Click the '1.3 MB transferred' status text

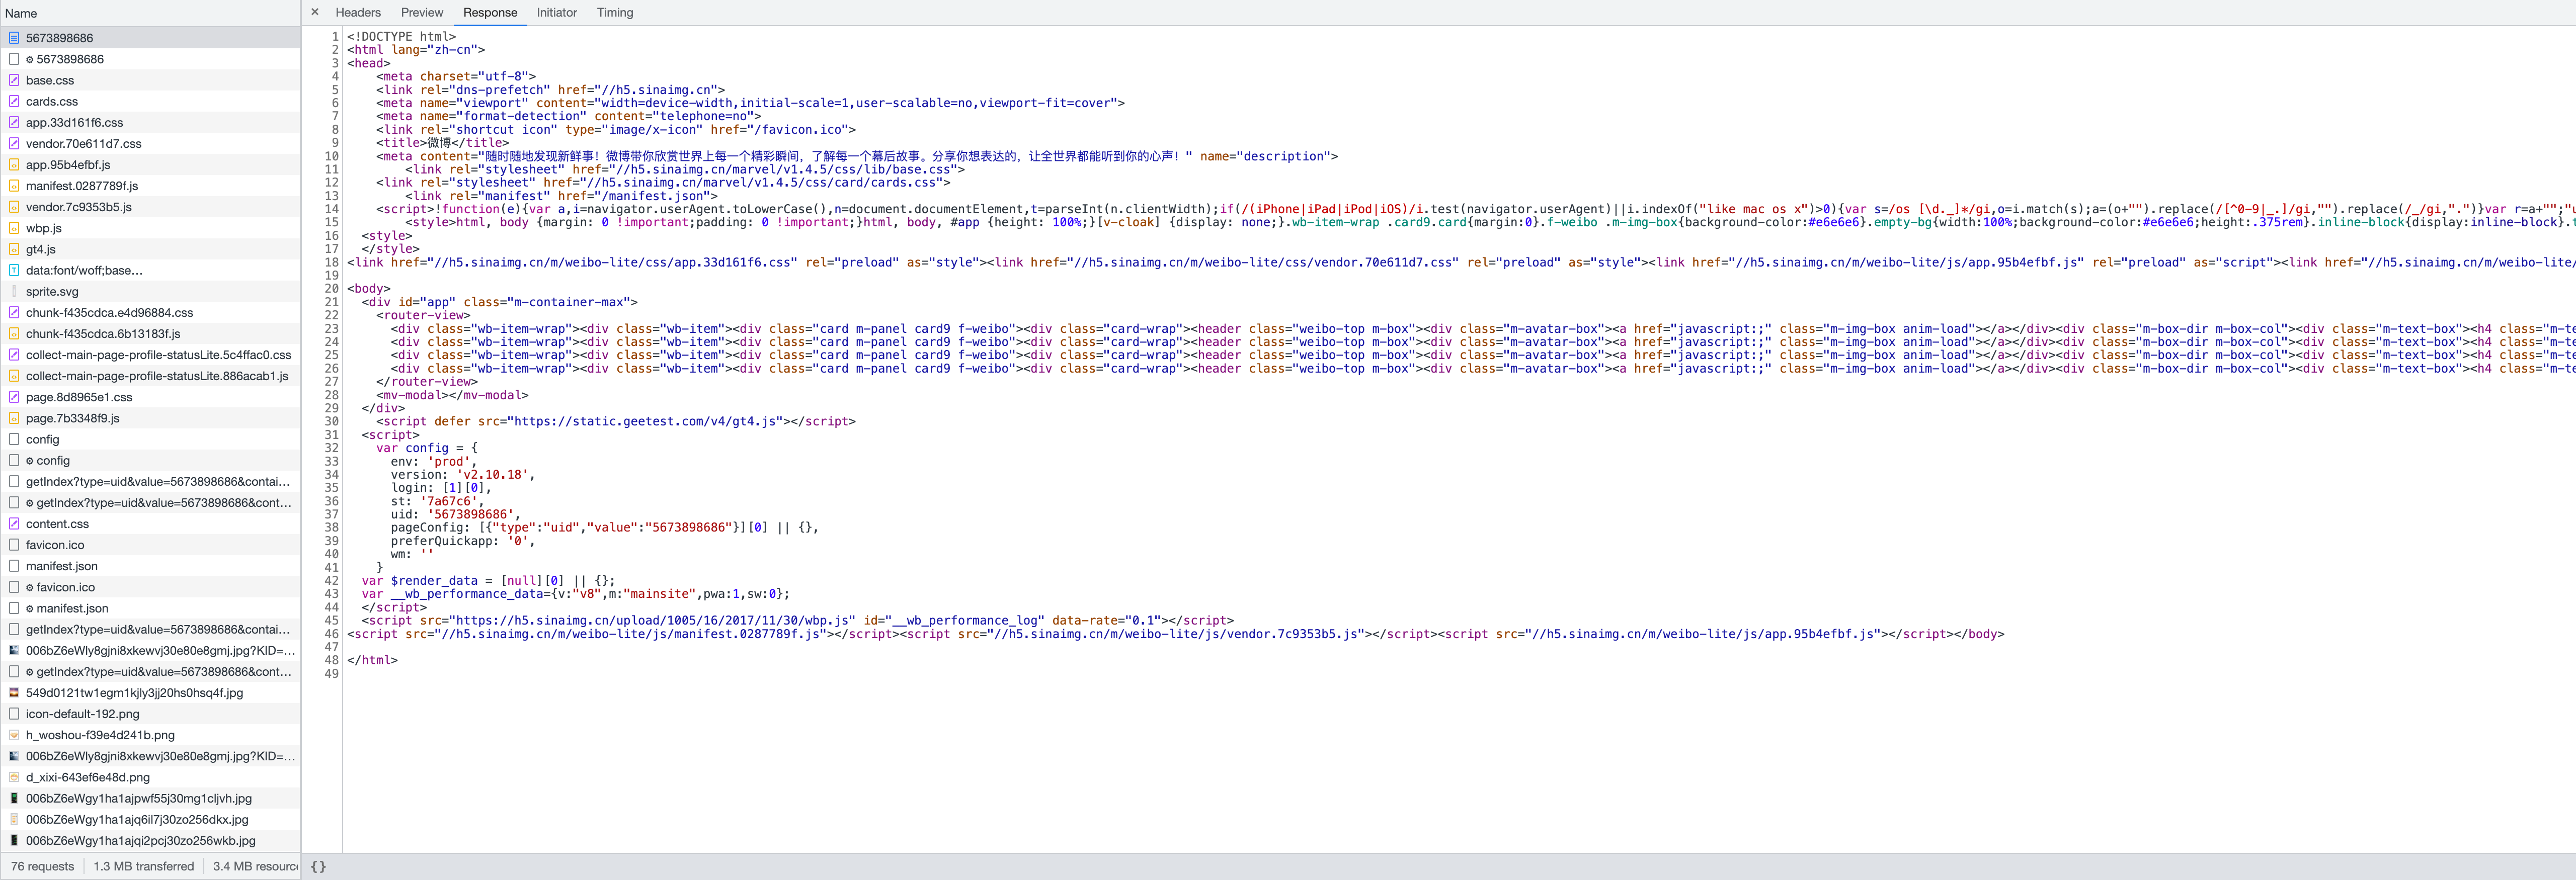click(x=144, y=867)
